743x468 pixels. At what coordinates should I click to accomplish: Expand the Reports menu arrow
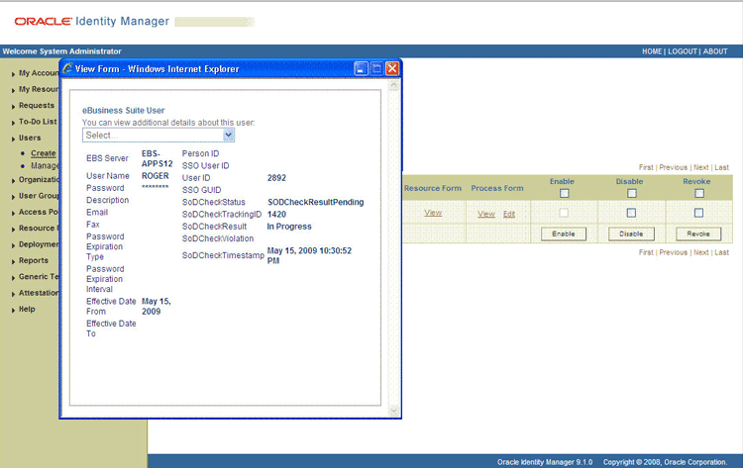tap(13, 261)
